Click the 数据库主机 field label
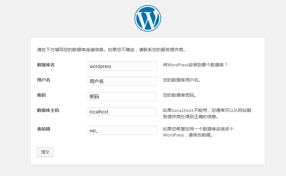Image resolution: width=286 pixels, height=176 pixels. point(48,110)
